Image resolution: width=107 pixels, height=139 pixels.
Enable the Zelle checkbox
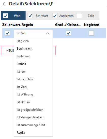pyautogui.click(x=79, y=16)
